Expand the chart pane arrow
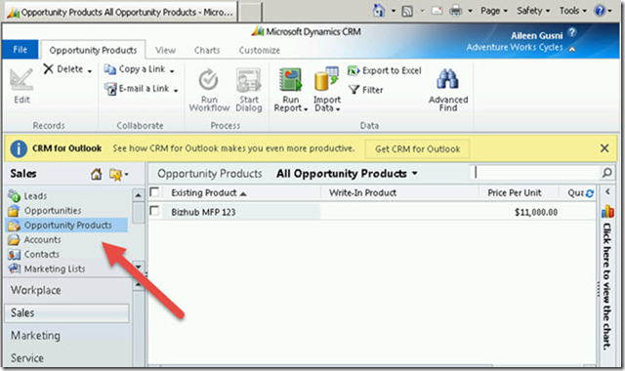Image resolution: width=625 pixels, height=371 pixels. point(607,191)
